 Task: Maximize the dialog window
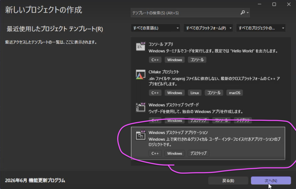pos(274,4)
